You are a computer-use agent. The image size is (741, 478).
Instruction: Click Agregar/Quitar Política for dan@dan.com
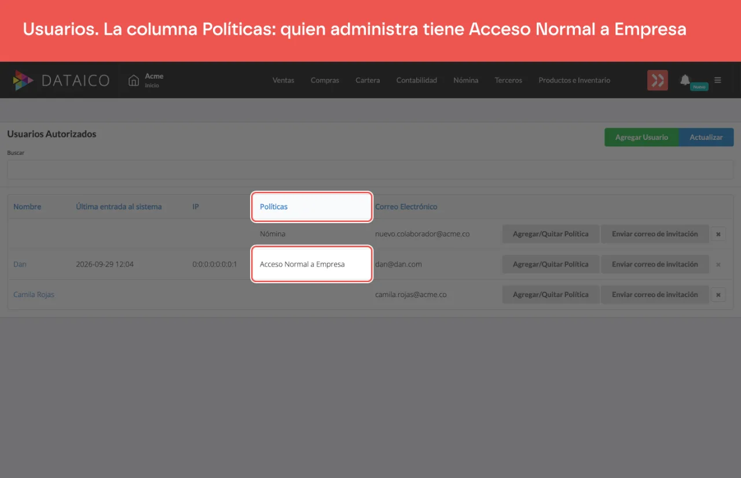(551, 264)
